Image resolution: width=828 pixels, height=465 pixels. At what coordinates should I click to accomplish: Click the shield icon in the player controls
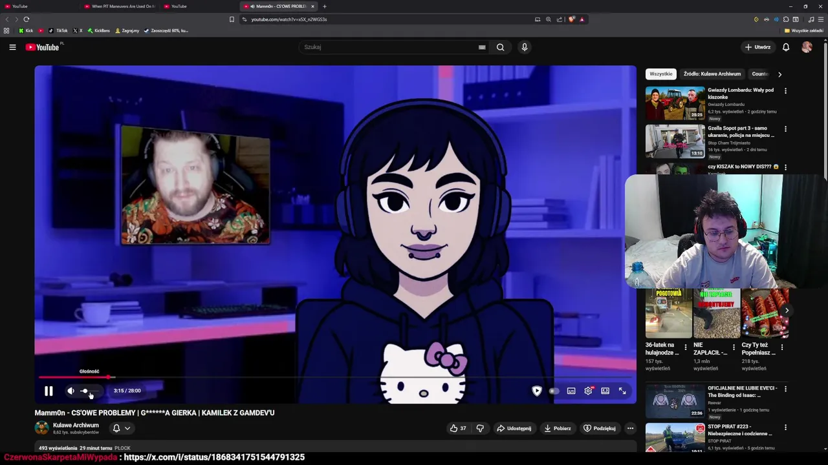(x=537, y=391)
